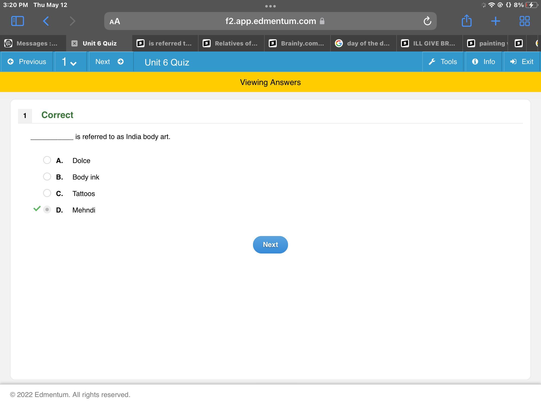
Task: Open the Info panel
Action: point(483,62)
